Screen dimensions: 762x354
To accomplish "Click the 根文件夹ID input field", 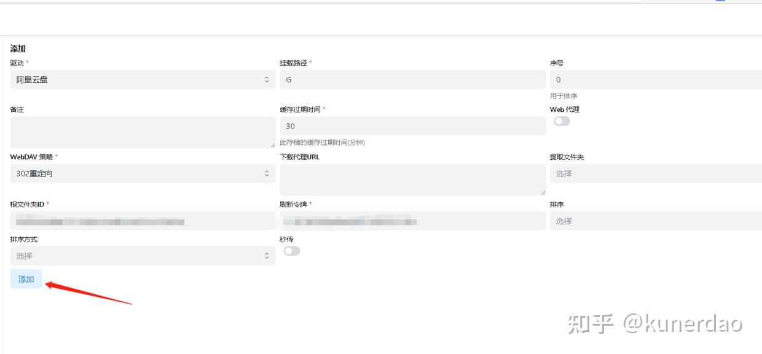I will 143,221.
